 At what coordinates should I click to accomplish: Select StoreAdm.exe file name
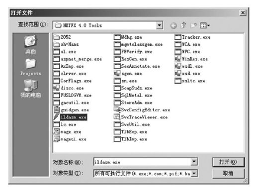(137, 102)
